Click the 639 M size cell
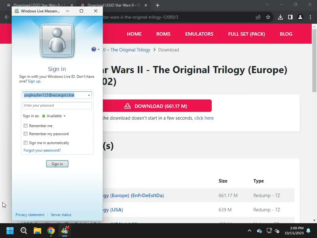This screenshot has height=238, width=317. (x=225, y=210)
